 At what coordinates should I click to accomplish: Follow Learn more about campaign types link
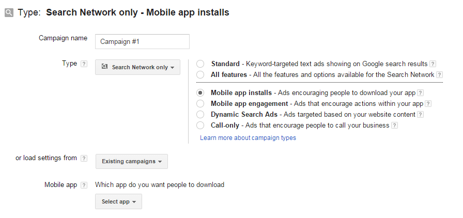pyautogui.click(x=248, y=137)
